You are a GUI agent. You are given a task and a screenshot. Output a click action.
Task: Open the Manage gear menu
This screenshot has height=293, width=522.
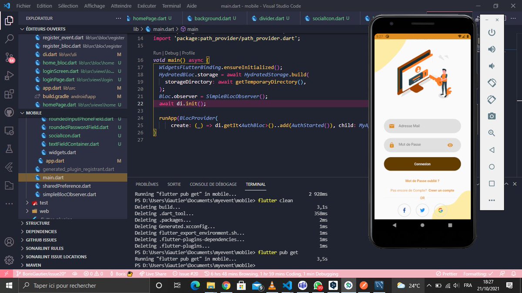point(9,260)
